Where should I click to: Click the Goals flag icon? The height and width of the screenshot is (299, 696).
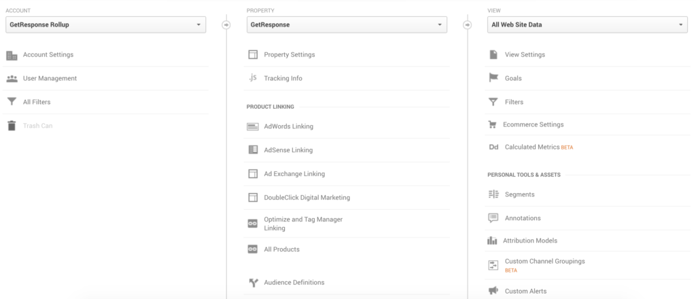(x=493, y=77)
